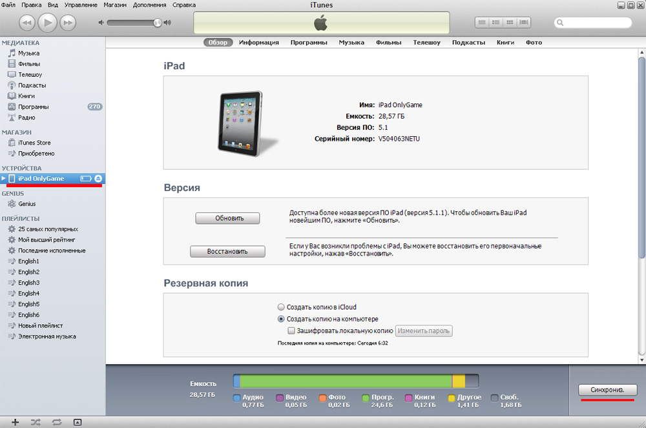Click the Синхрониз. sync button
This screenshot has width=646, height=428.
click(607, 390)
